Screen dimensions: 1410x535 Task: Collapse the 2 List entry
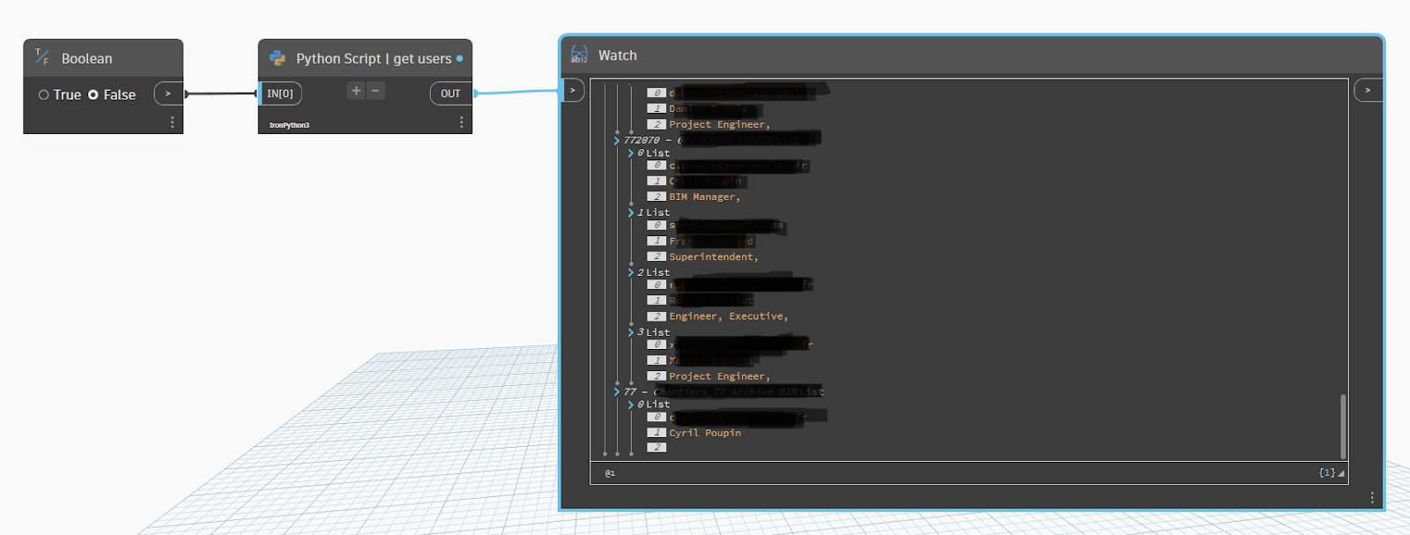631,272
